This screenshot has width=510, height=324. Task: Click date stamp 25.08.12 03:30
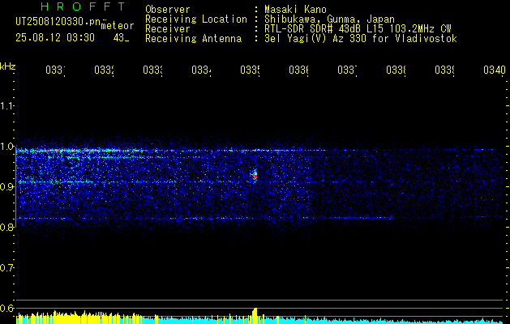55,38
